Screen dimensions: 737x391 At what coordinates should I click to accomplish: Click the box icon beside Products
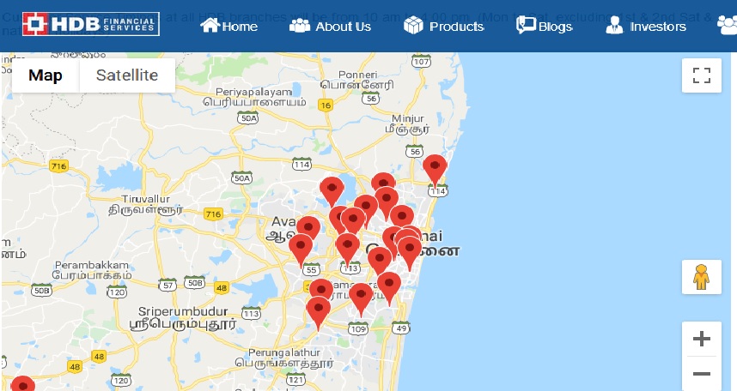pyautogui.click(x=413, y=26)
